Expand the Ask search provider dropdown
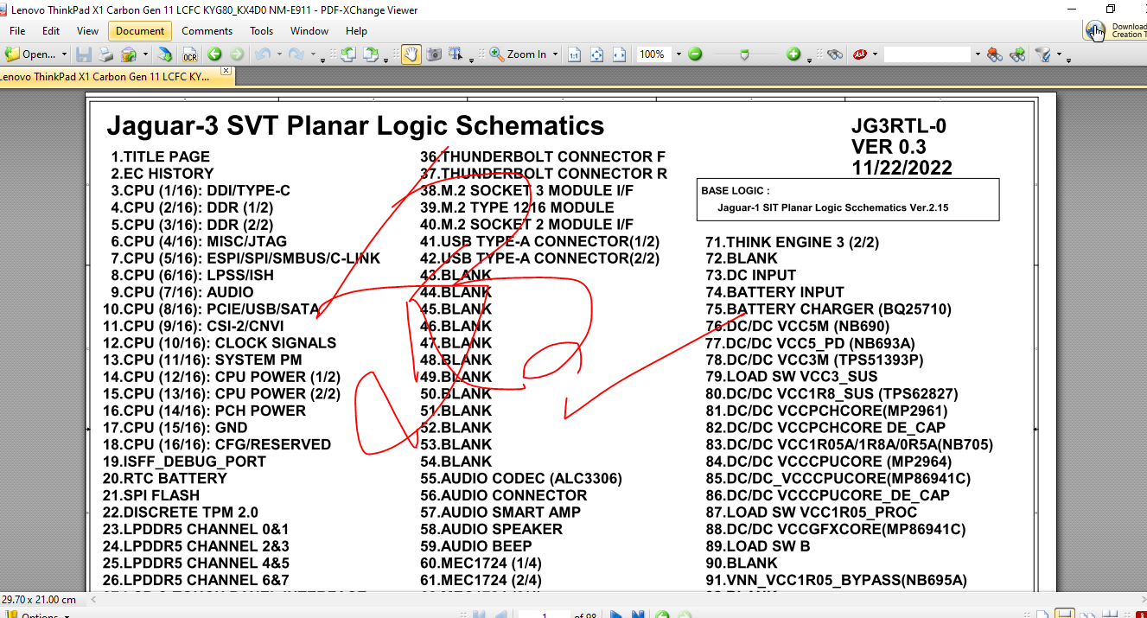The height and width of the screenshot is (618, 1147). pyautogui.click(x=875, y=54)
